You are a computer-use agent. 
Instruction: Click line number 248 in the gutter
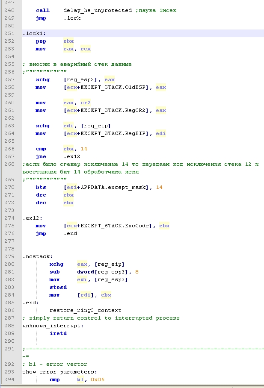click(9, 10)
